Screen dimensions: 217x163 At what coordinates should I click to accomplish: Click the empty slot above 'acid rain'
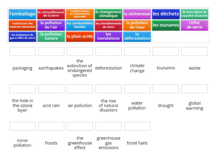[51, 89]
